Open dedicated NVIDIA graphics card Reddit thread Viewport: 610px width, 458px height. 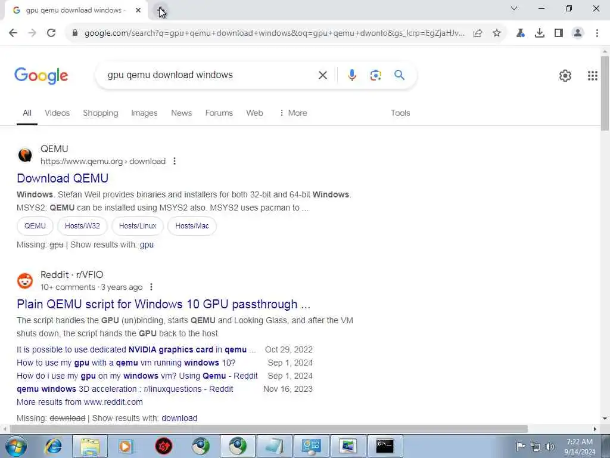pyautogui.click(x=136, y=349)
